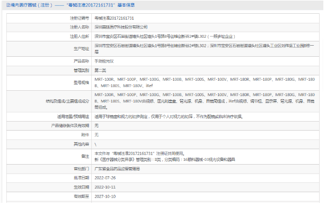The height and width of the screenshot is (206, 326).
Task: Select the 生效日期 label cell
Action: coord(49,187)
